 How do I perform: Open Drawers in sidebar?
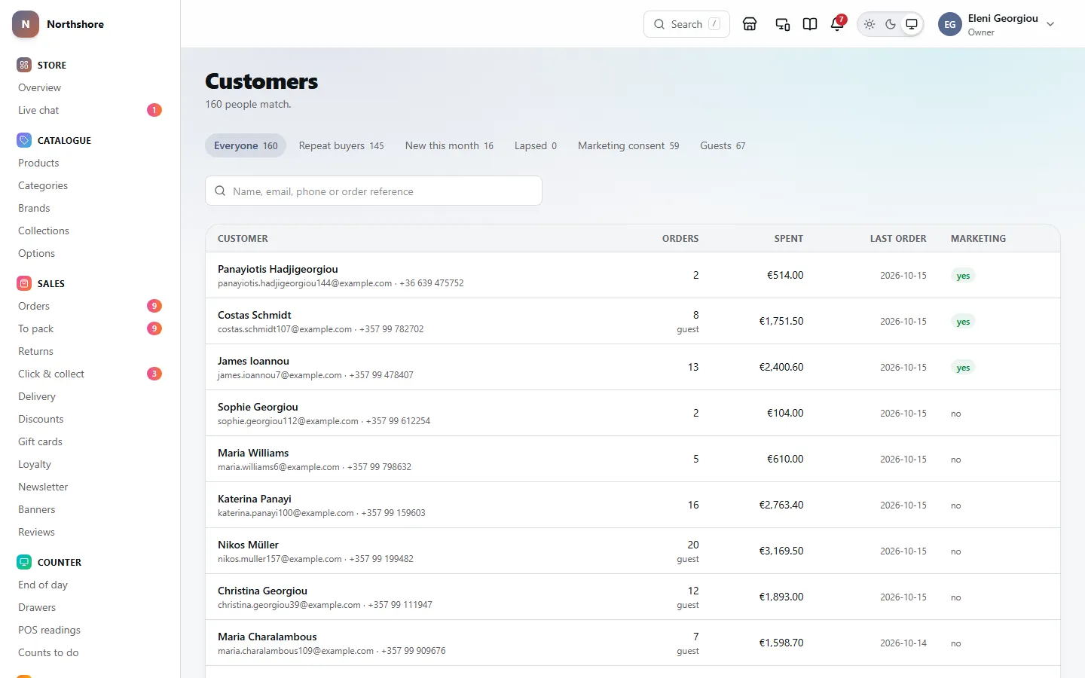(90, 607)
